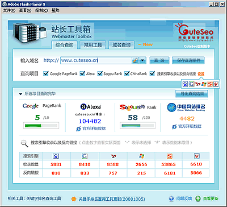Click the Google icon in table header
This screenshot has height=207, width=227.
pos(85,156)
